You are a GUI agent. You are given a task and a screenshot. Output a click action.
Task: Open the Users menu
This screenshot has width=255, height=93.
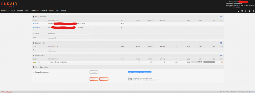(x=27, y=11)
